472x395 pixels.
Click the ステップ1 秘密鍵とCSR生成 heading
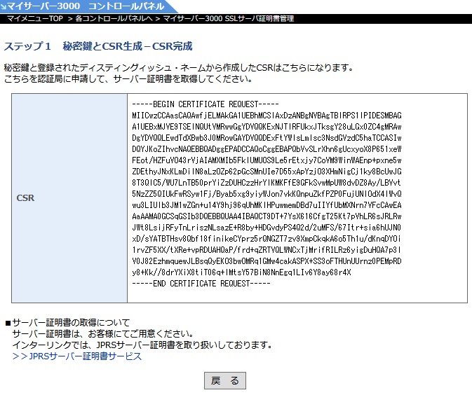click(98, 46)
